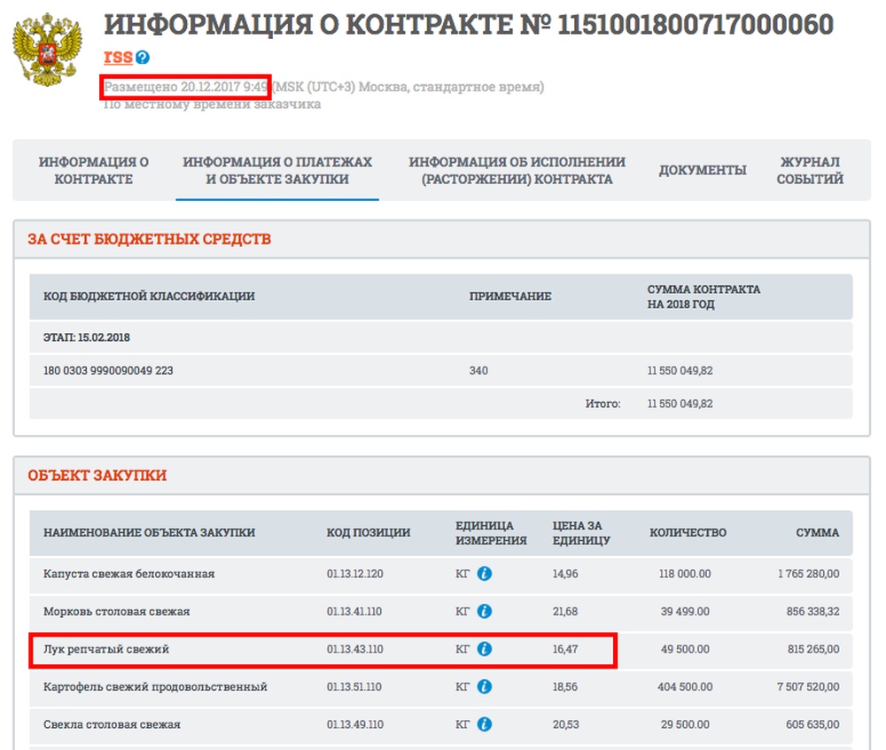Click position code 01.13.43.110
Screen dimensions: 886x750
click(355, 649)
